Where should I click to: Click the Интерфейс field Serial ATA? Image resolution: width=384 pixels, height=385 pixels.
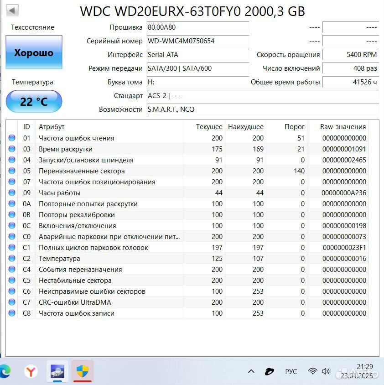click(x=198, y=54)
